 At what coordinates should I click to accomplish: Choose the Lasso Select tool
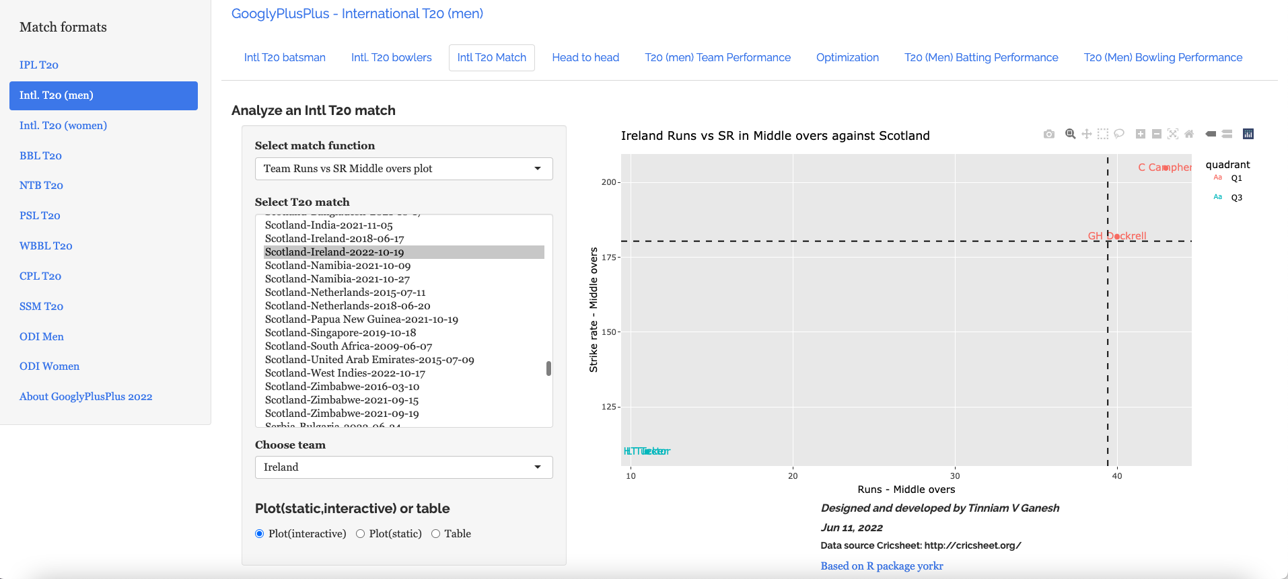[1119, 134]
